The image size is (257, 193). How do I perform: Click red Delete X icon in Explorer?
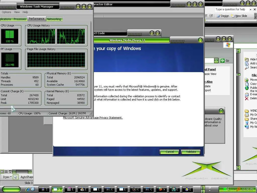tap(247, 99)
